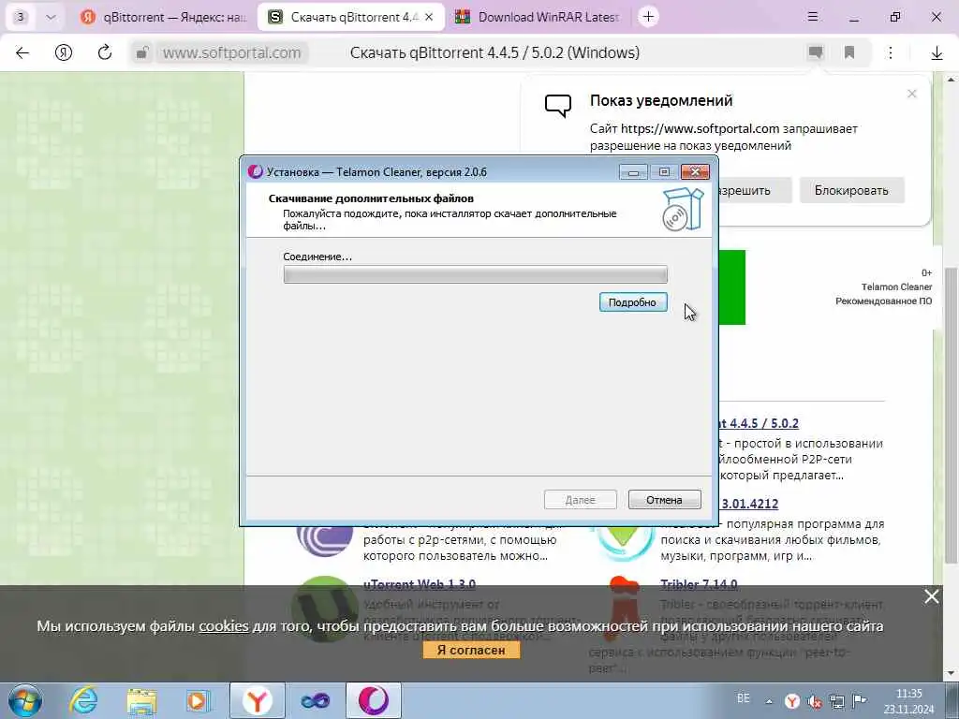Open the Tribler 7.14.0 link
Image resolution: width=959 pixels, height=719 pixels.
(x=699, y=584)
